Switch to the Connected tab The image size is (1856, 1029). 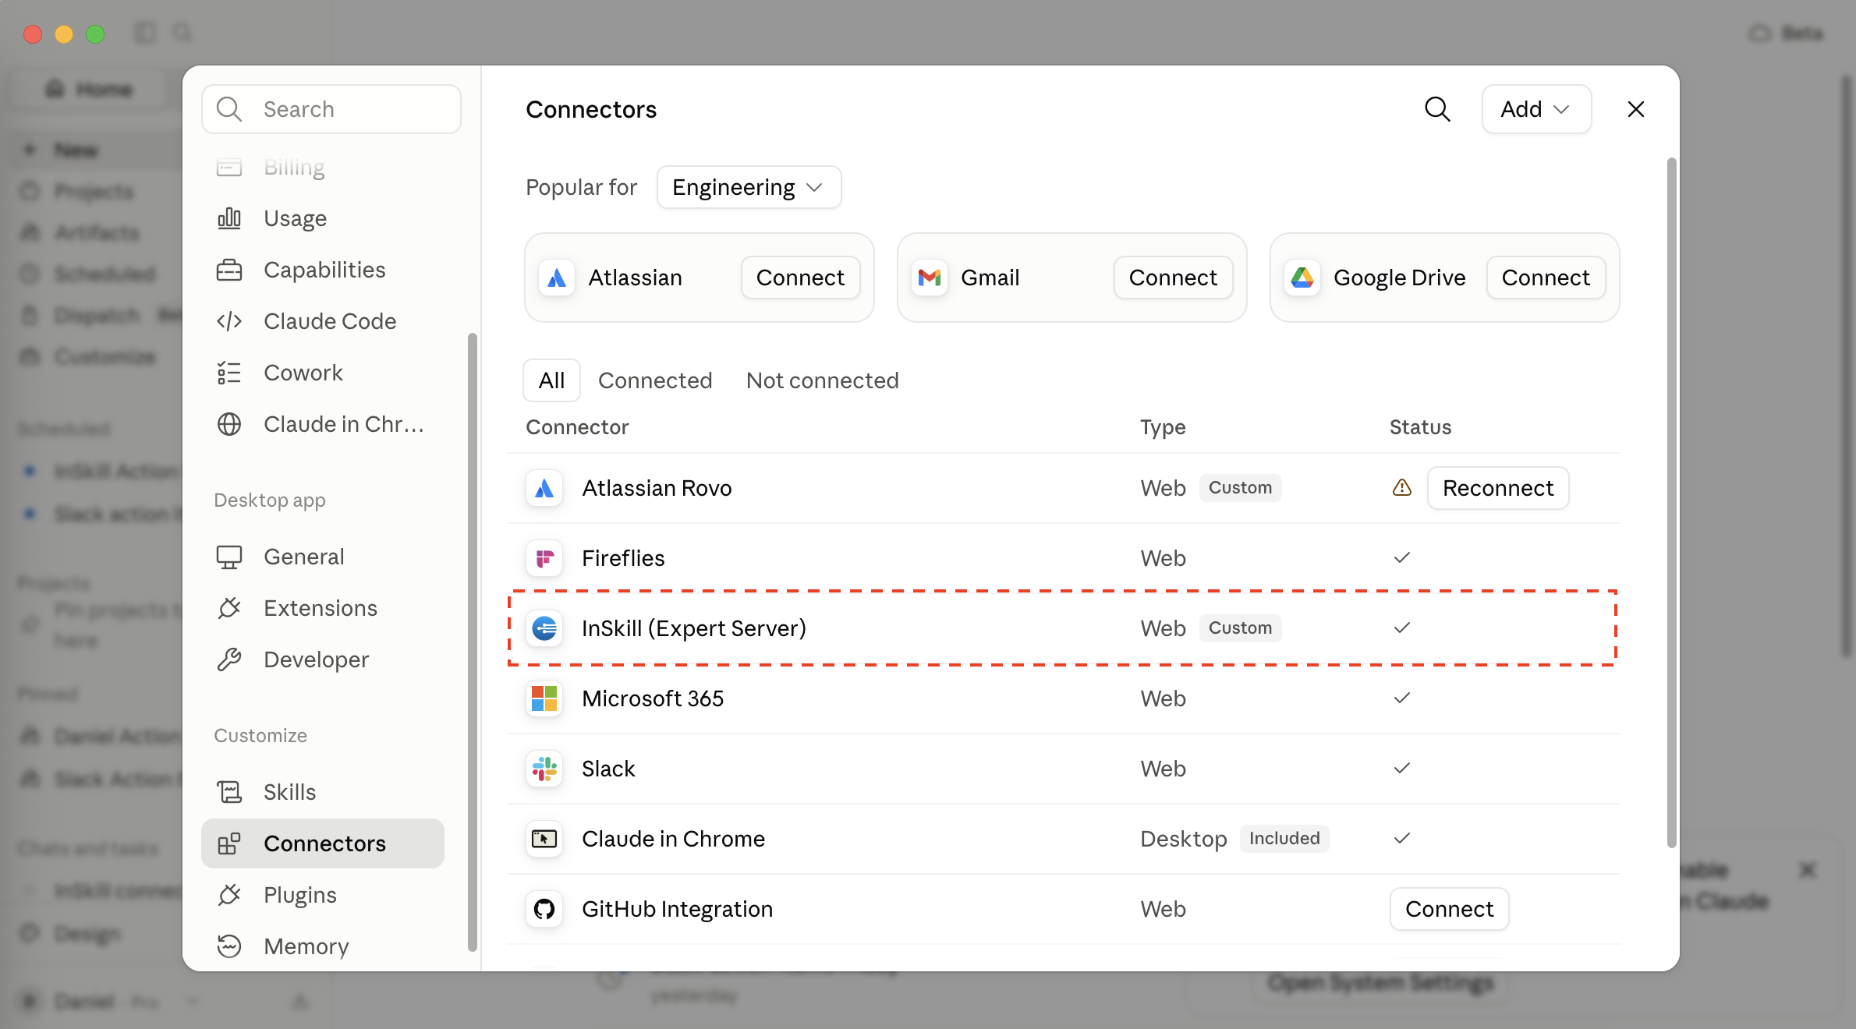655,380
